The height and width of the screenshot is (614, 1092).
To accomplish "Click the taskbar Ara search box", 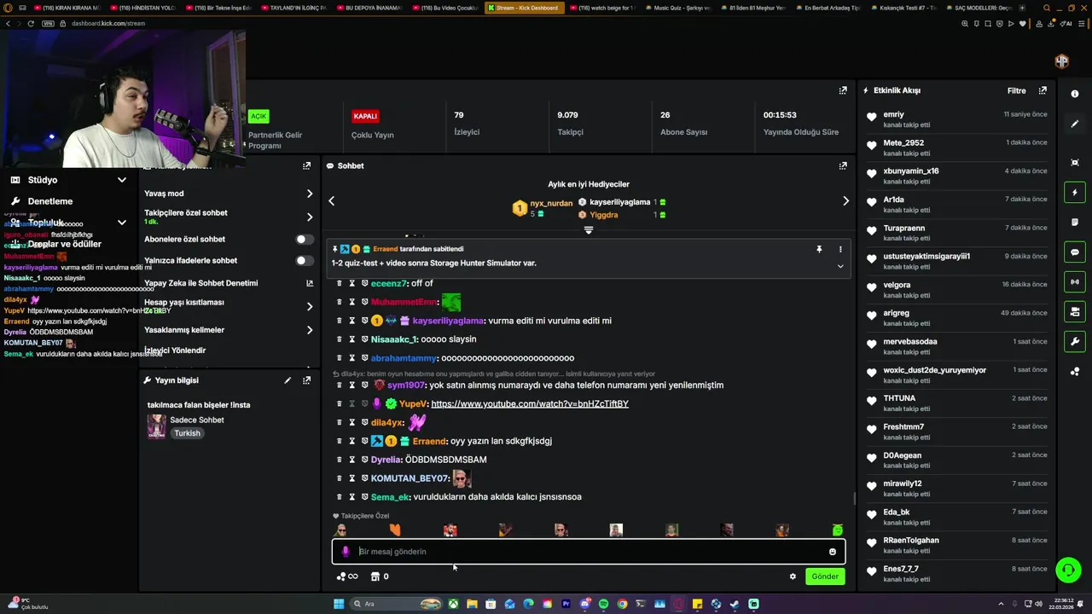I will (397, 604).
